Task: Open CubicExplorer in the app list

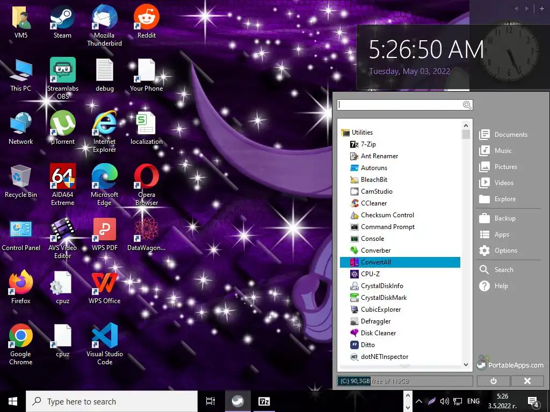Action: tap(375, 310)
